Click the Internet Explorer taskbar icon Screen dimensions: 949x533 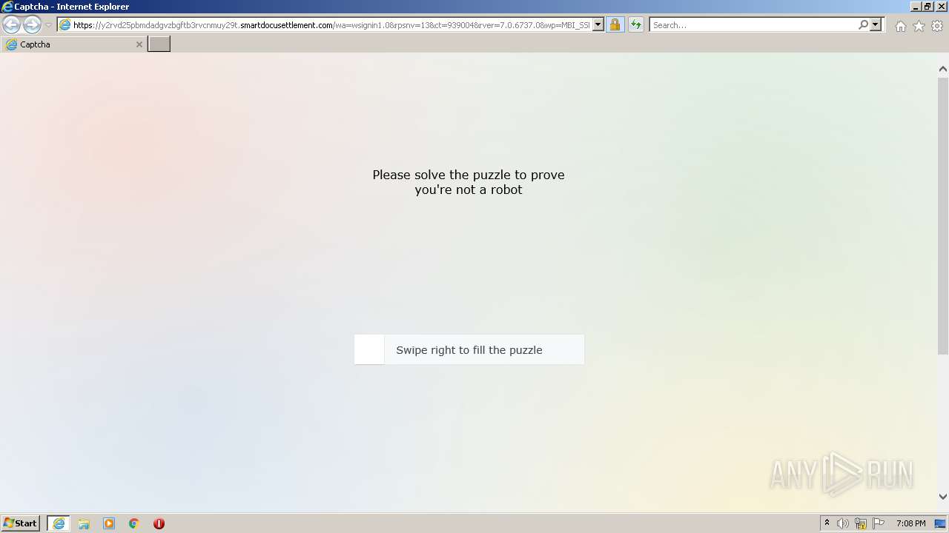tap(59, 523)
